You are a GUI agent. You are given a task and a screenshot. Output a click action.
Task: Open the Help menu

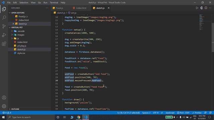(63, 2)
